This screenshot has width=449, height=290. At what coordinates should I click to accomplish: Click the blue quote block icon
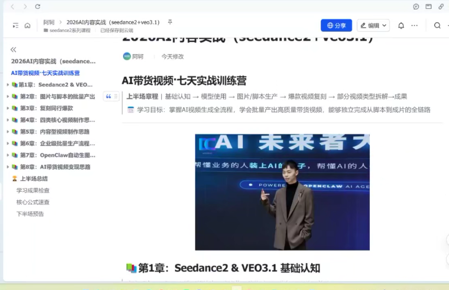(x=108, y=96)
